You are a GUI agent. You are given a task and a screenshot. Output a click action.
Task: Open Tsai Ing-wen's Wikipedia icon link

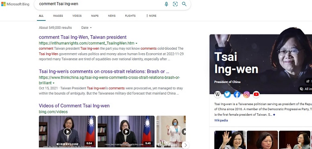218,95
